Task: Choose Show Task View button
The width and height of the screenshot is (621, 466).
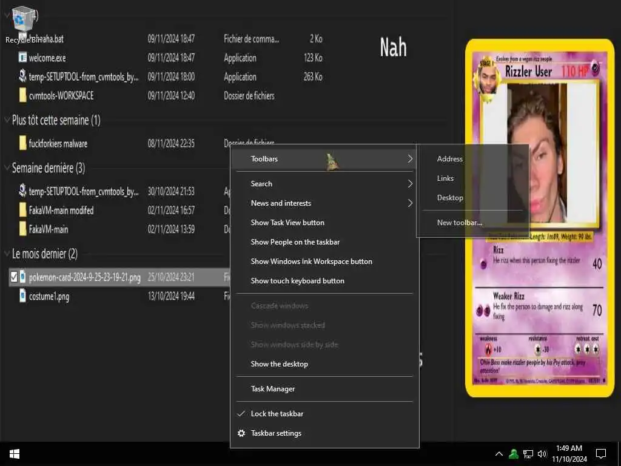Action: coord(324,222)
